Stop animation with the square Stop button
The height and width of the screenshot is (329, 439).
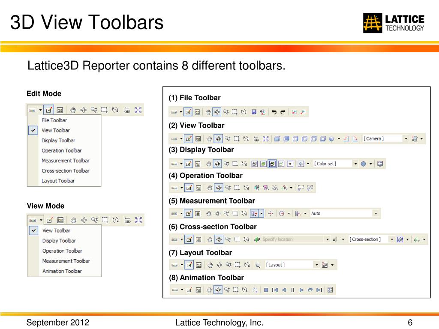[x=266, y=290]
